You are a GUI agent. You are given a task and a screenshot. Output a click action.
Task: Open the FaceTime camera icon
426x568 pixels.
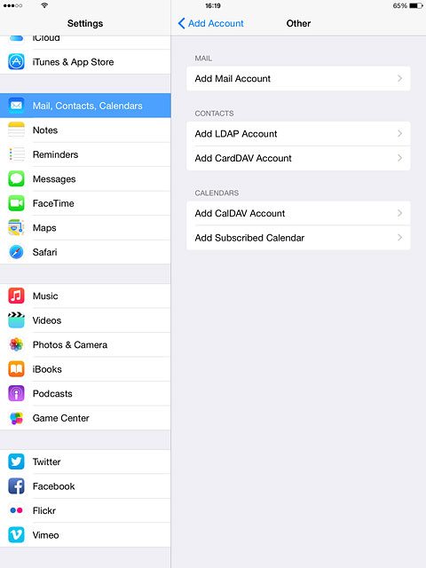coord(16,203)
